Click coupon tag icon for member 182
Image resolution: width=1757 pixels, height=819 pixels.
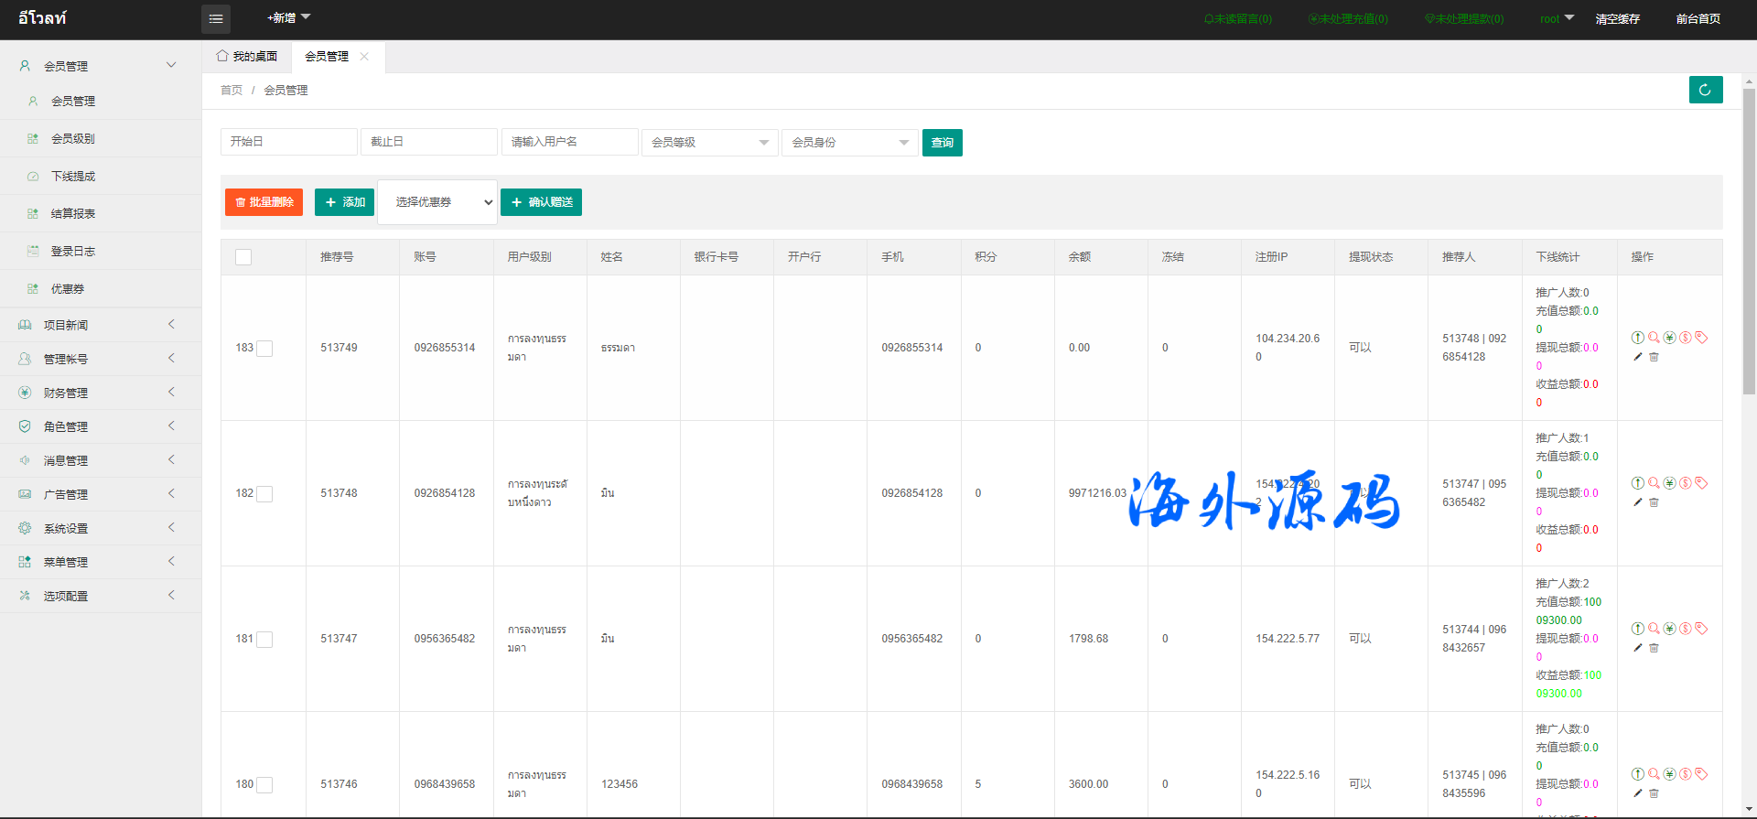pyautogui.click(x=1701, y=483)
